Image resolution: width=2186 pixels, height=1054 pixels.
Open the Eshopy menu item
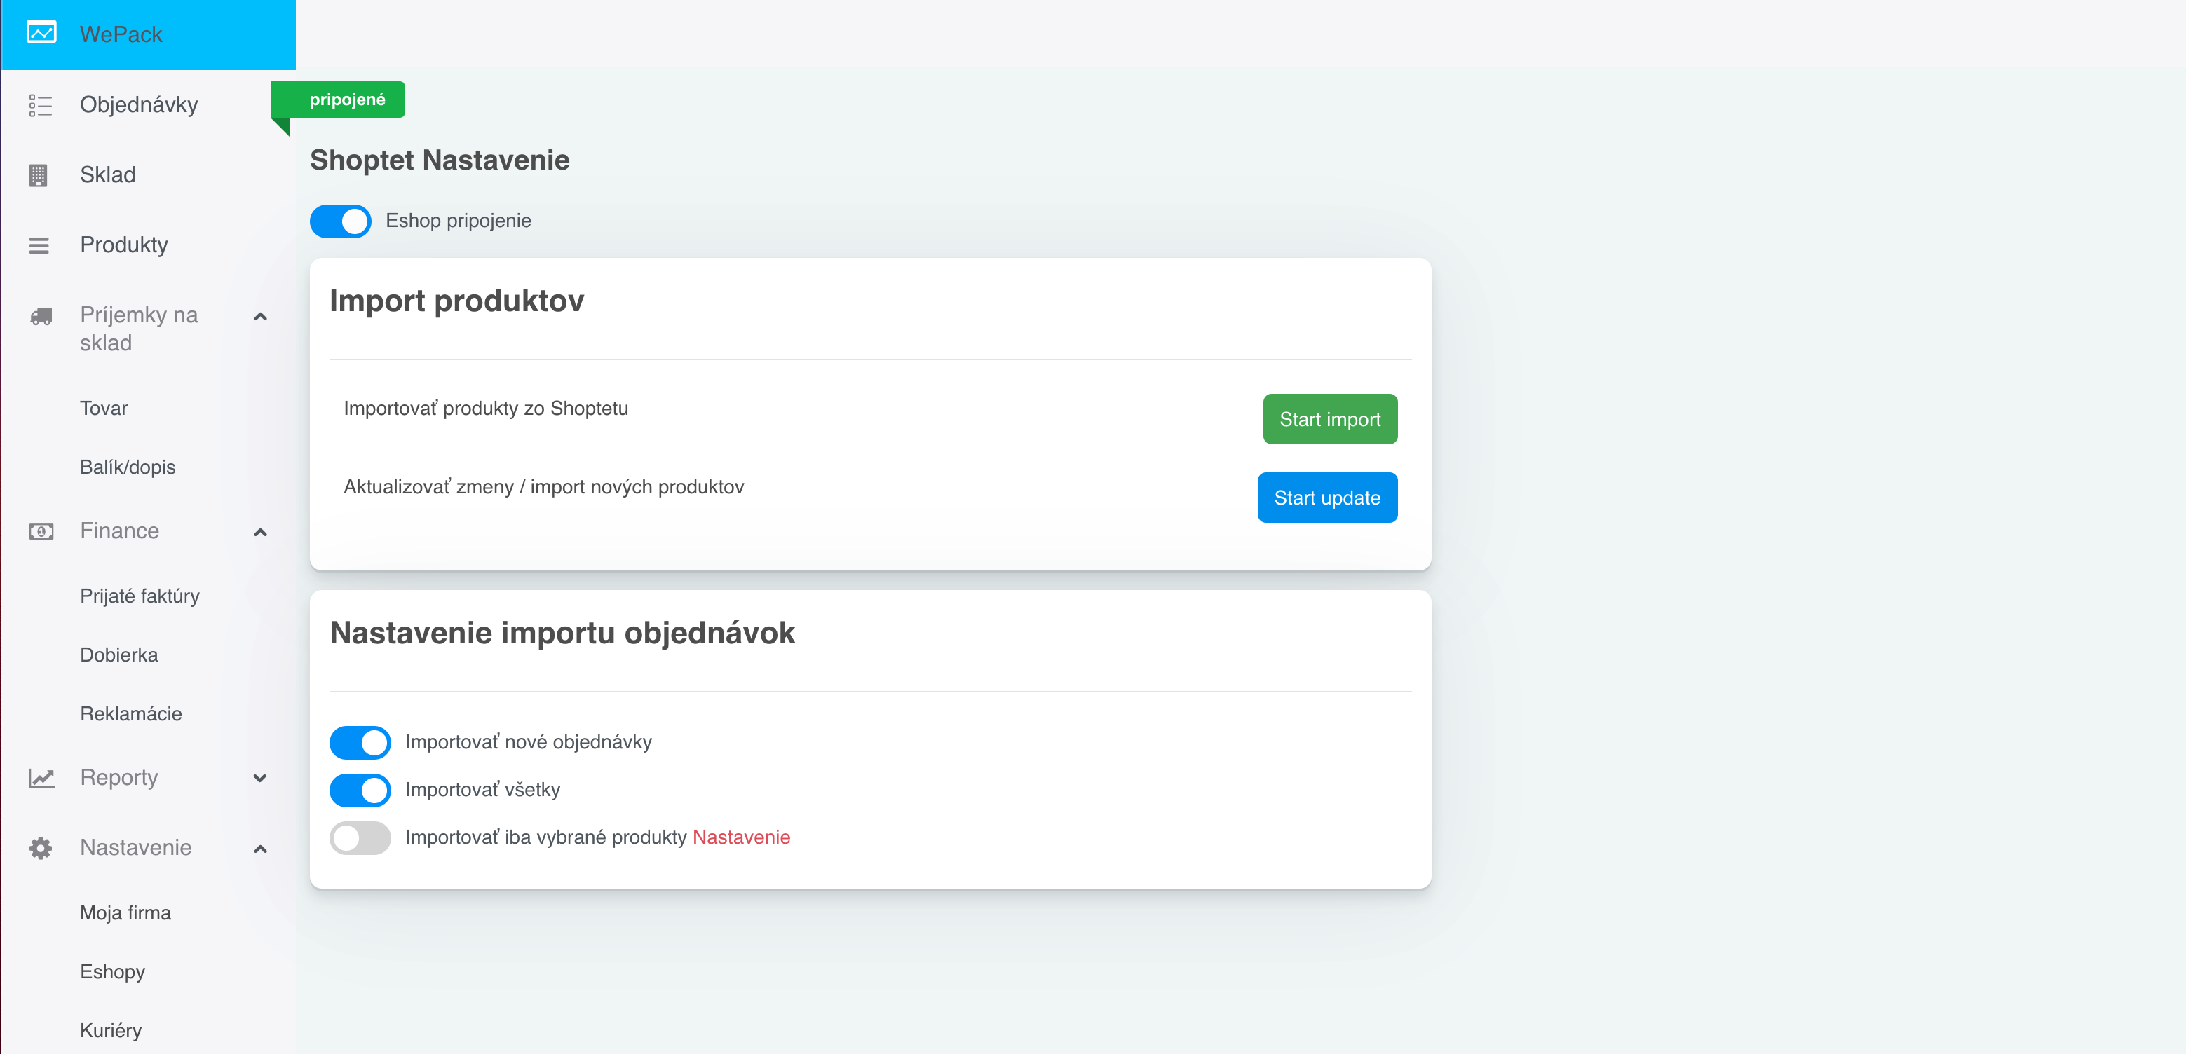click(x=113, y=972)
